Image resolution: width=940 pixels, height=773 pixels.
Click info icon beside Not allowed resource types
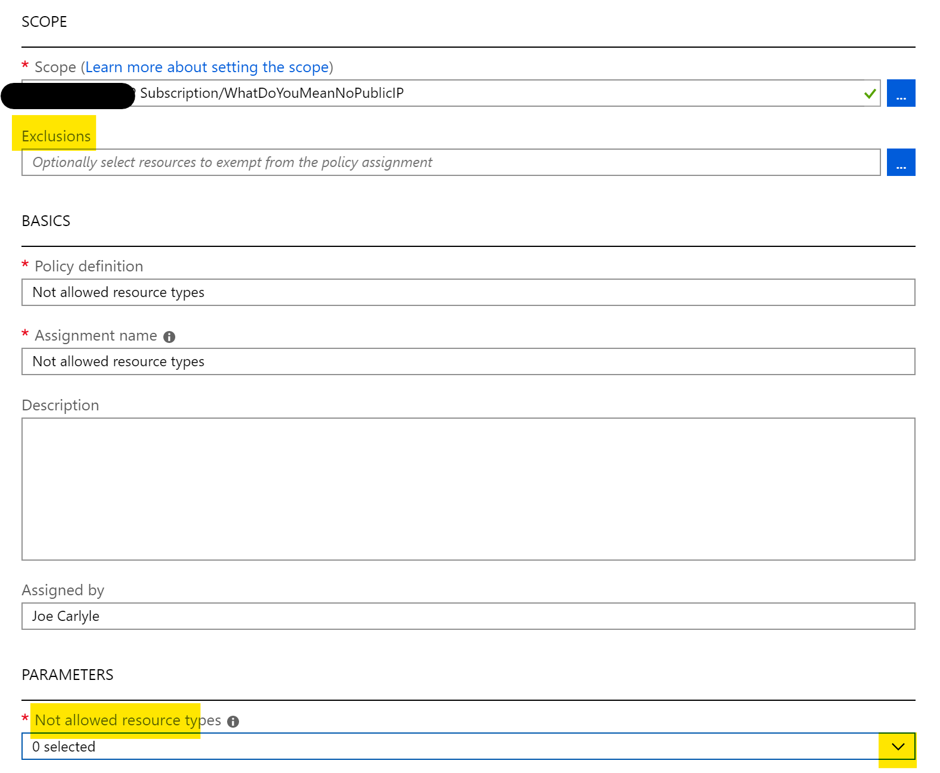(233, 722)
